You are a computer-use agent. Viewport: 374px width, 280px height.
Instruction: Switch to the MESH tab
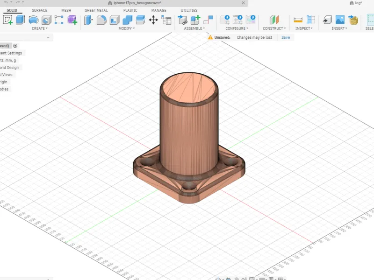pos(66,10)
